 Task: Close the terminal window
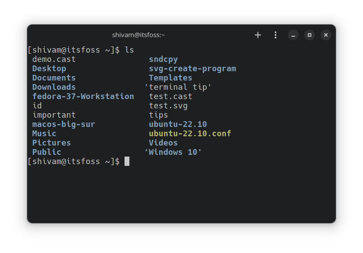tap(326, 35)
